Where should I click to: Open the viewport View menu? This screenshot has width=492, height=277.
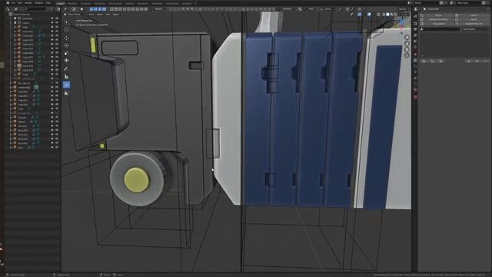[x=91, y=15]
